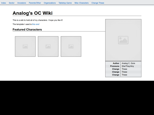Click the Author label in infobox

pos(116,63)
